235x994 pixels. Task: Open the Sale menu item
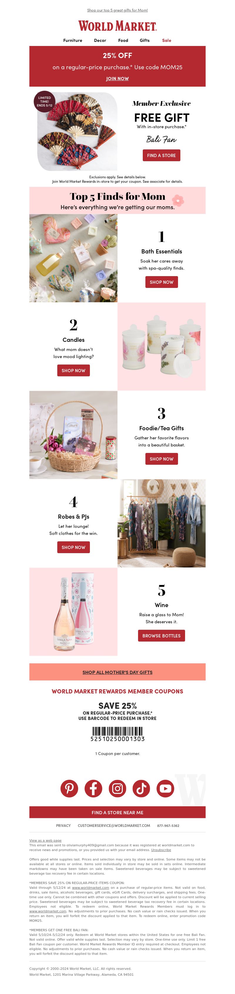coord(167,40)
